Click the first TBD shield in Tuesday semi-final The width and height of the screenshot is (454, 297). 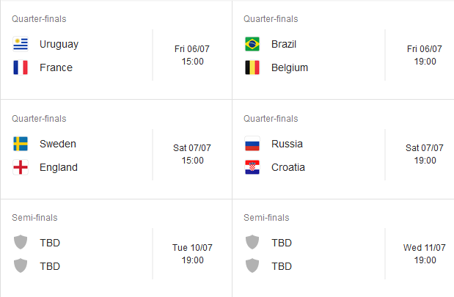[x=21, y=242]
